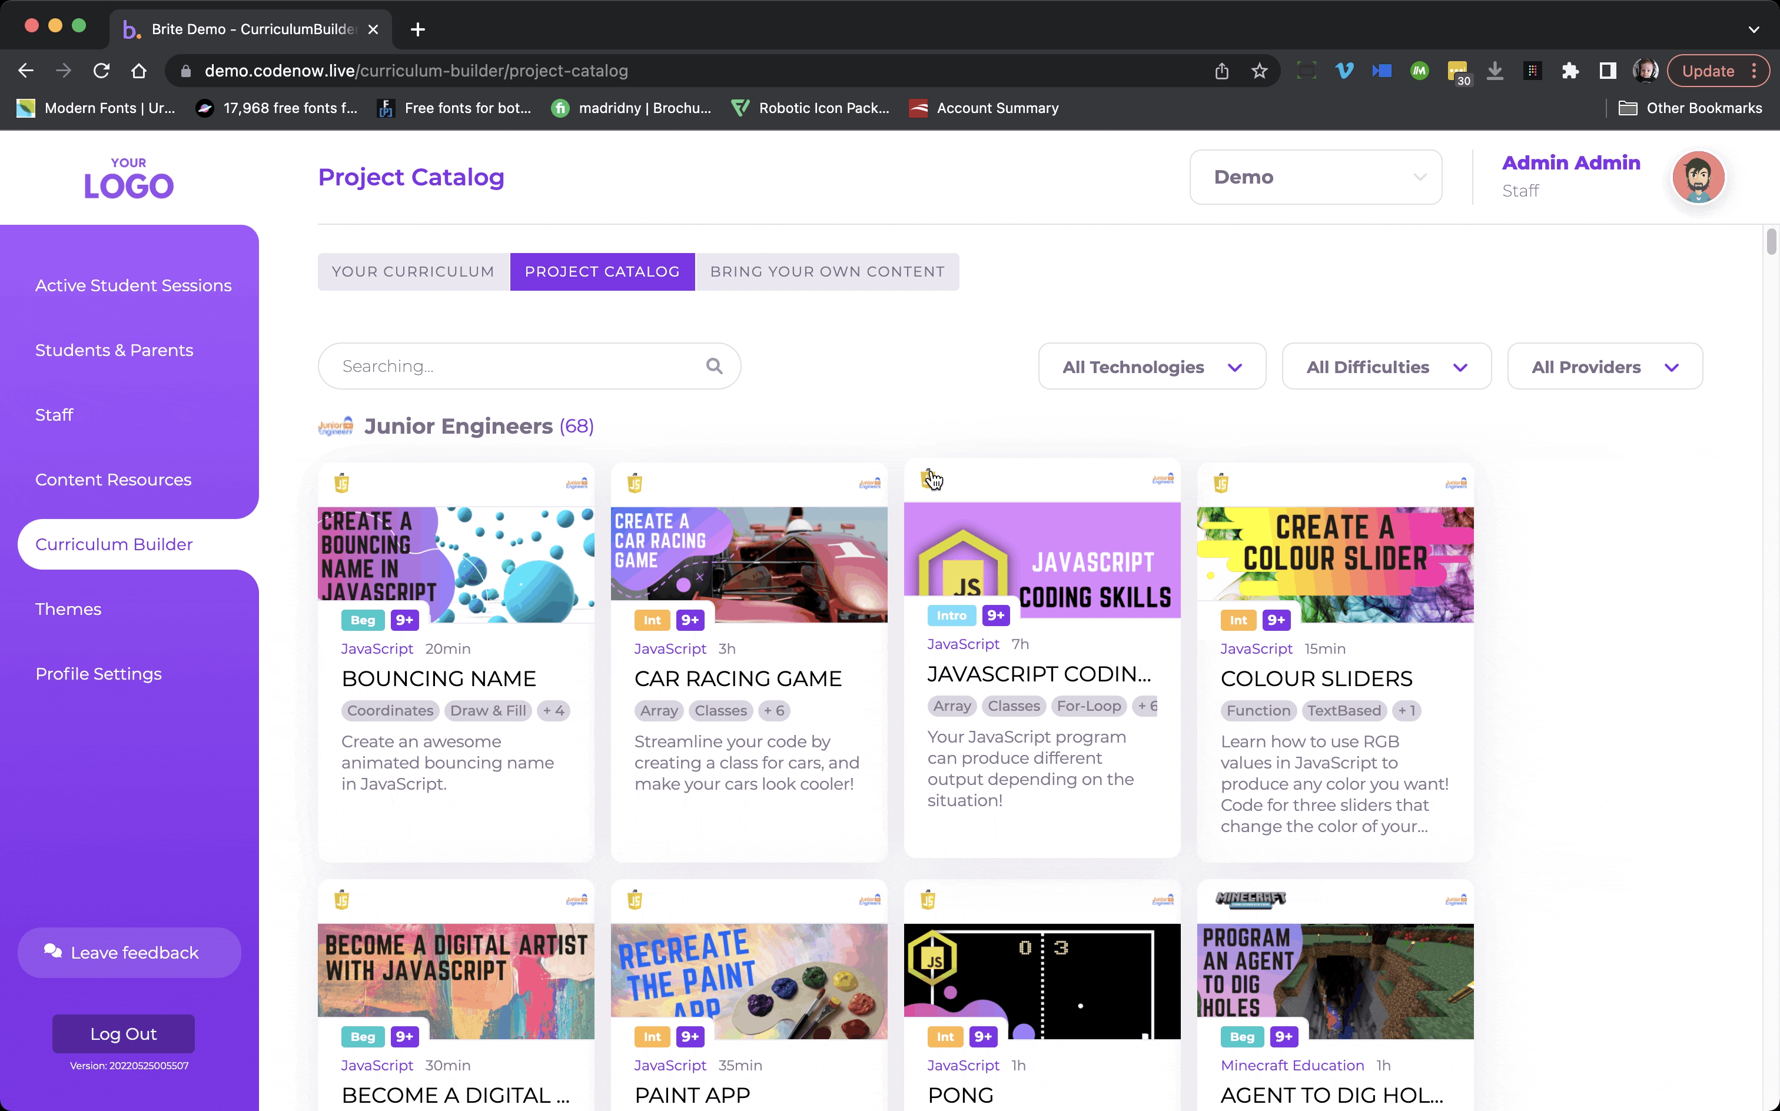The height and width of the screenshot is (1111, 1780).
Task: Go to Students & Parents page
Action: (x=114, y=351)
